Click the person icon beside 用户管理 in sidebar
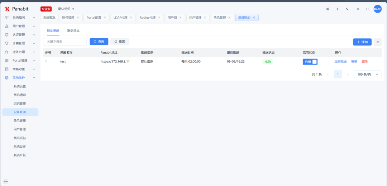The width and height of the screenshot is (387, 186). coord(7,26)
